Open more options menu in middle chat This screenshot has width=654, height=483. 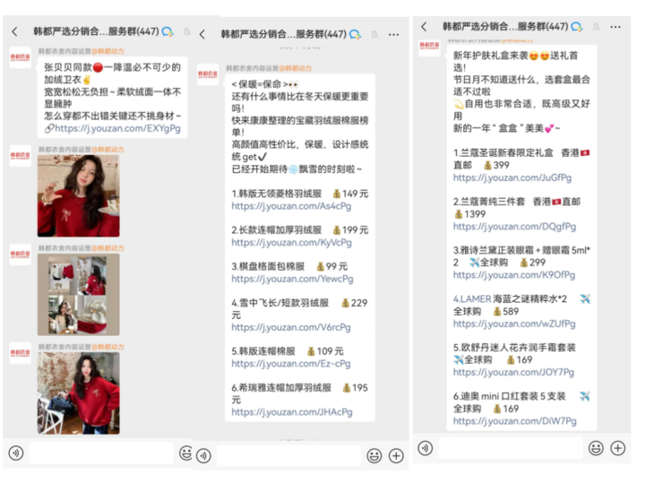coord(393,34)
